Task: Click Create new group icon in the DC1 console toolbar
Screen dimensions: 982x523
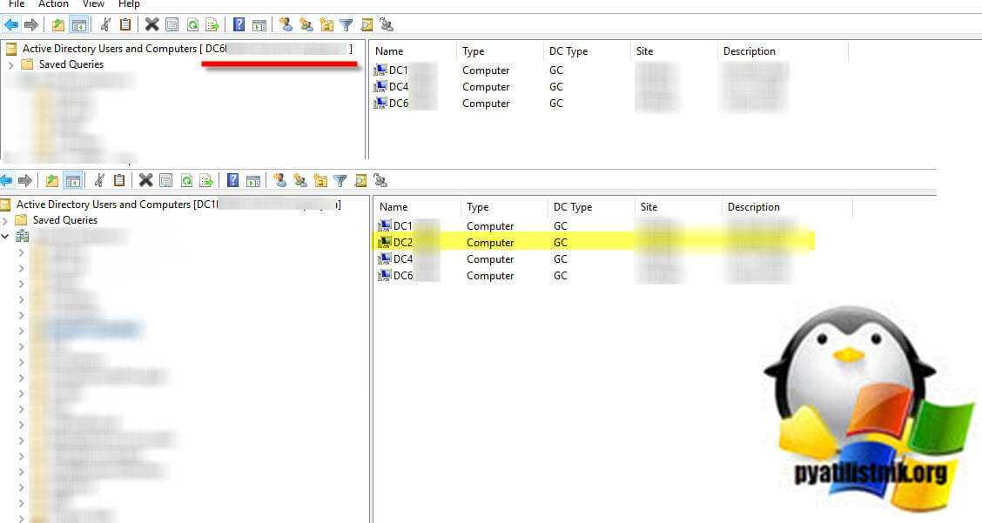Action: coord(300,180)
